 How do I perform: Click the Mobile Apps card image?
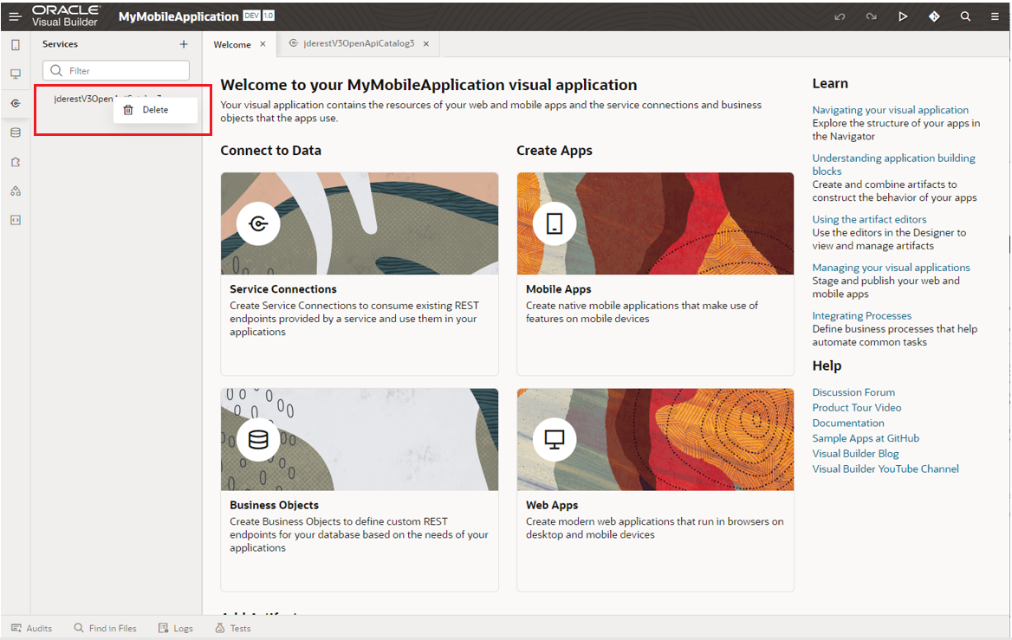[x=655, y=223]
